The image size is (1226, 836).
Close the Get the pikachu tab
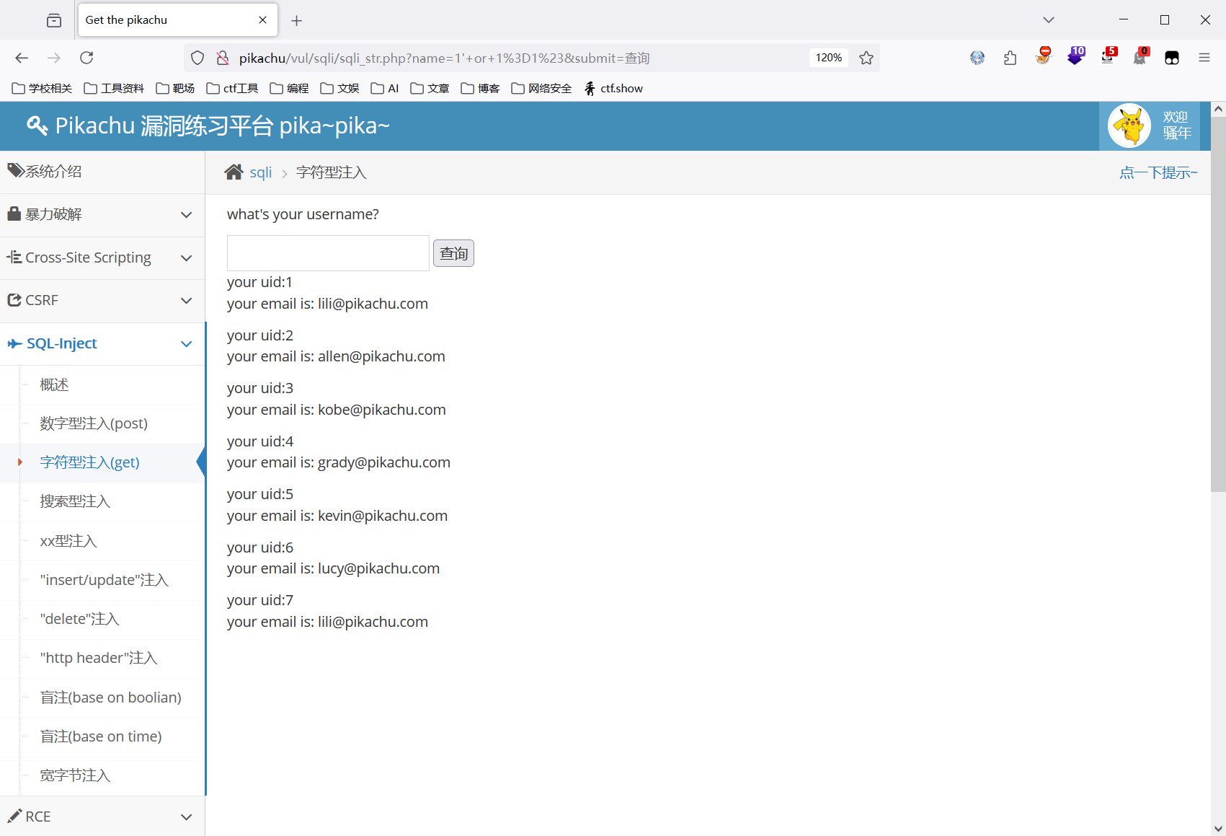click(x=263, y=20)
